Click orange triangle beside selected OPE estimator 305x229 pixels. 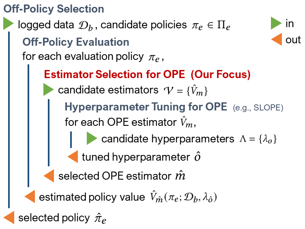[x=49, y=176]
